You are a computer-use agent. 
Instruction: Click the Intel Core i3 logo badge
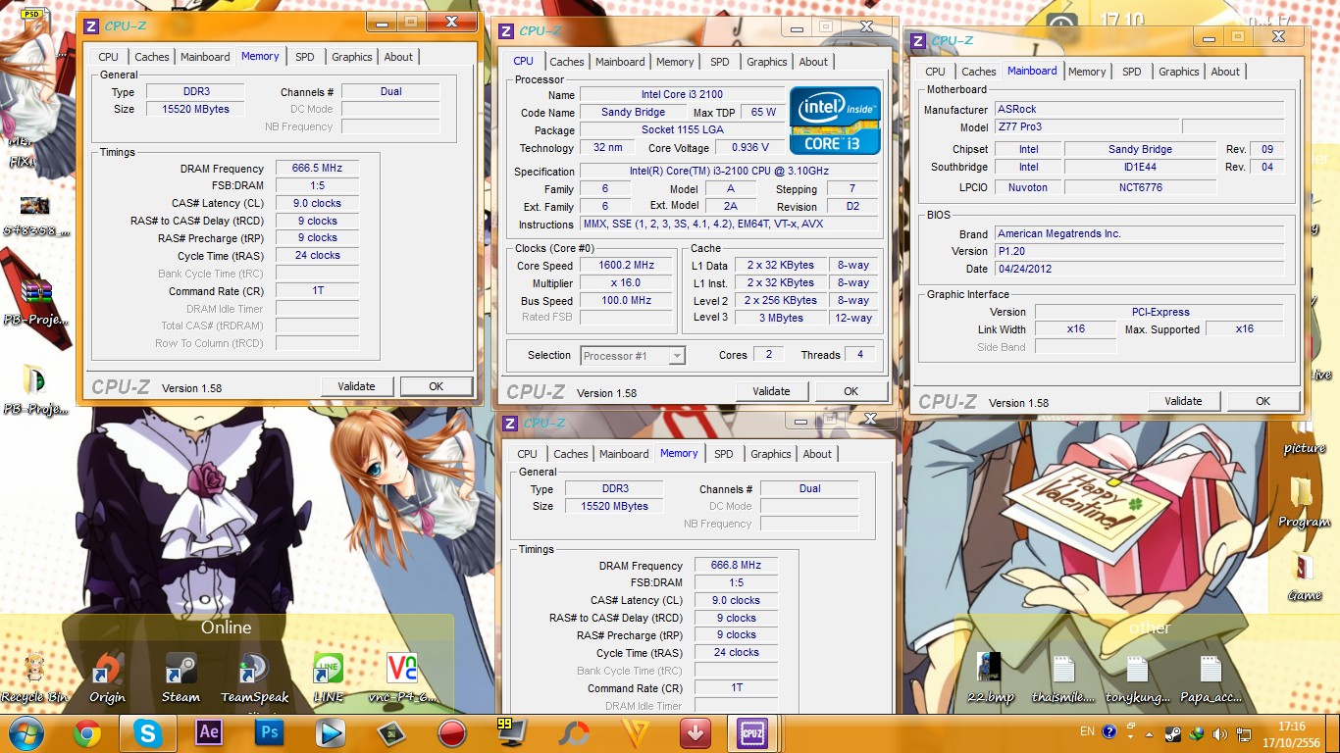835,121
